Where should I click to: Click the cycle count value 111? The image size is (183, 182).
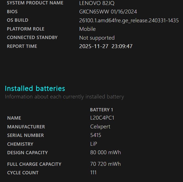(x=93, y=173)
